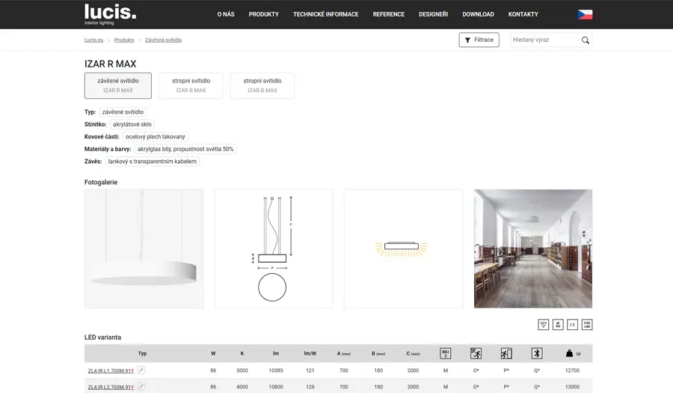Click the search magnifier icon
The height and width of the screenshot is (393, 673).
[x=586, y=40]
